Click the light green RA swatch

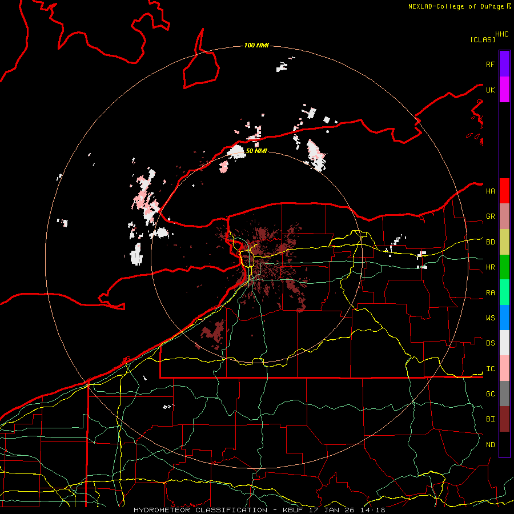[504, 292]
